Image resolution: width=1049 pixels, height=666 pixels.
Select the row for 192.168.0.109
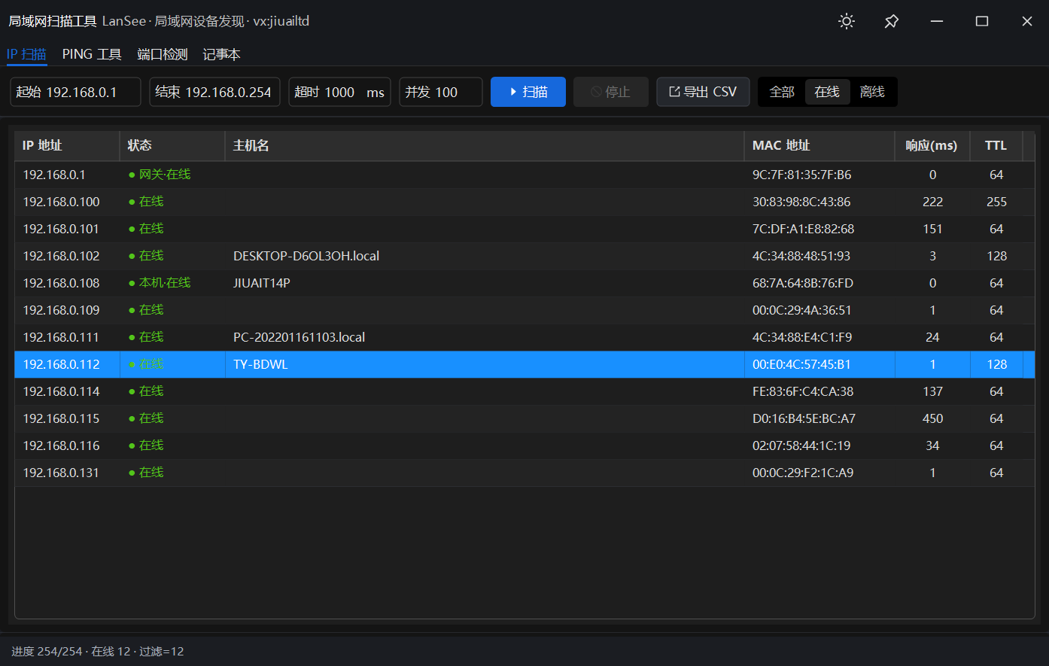tap(524, 310)
